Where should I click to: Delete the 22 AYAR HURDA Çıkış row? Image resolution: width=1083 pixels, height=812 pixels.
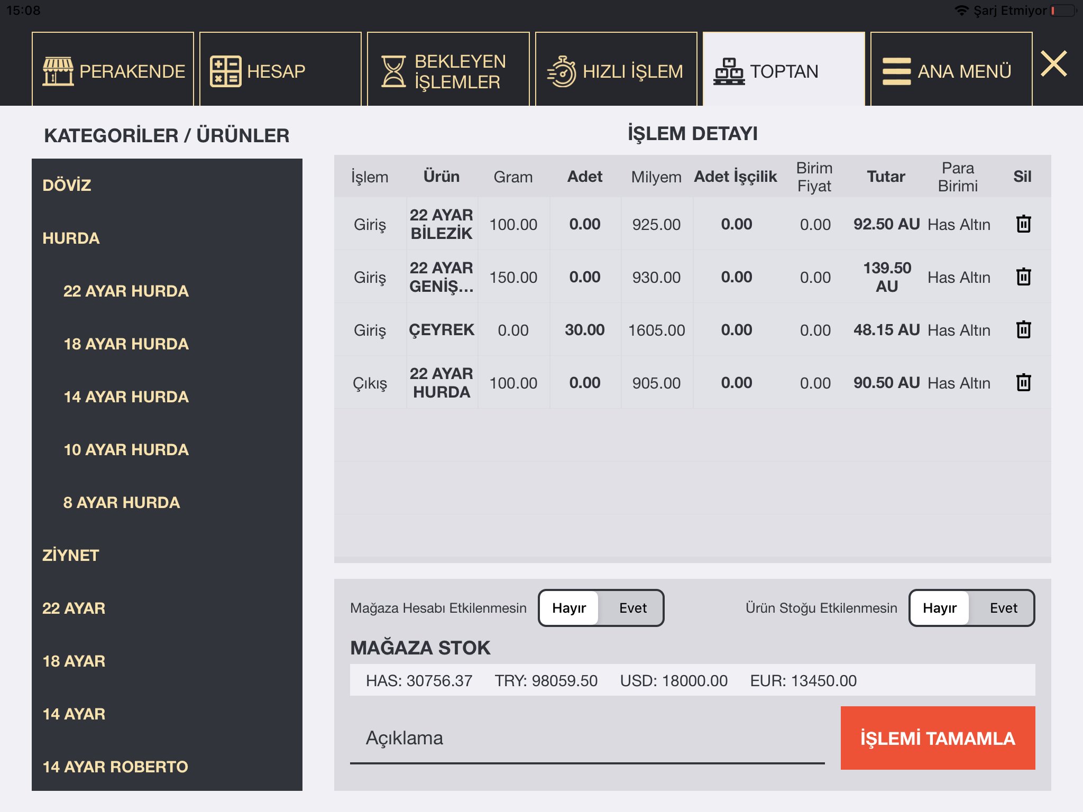tap(1024, 382)
